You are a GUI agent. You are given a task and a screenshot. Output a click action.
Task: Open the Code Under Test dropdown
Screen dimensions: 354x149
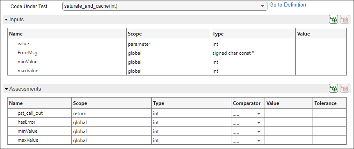click(164, 6)
